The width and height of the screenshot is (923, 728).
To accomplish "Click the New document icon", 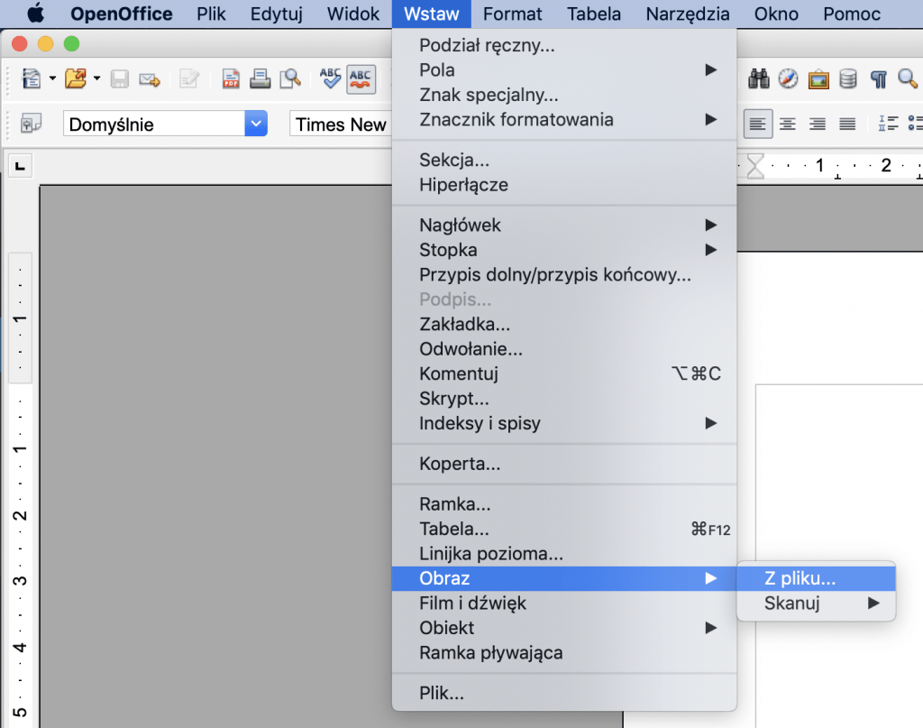I will 32,78.
